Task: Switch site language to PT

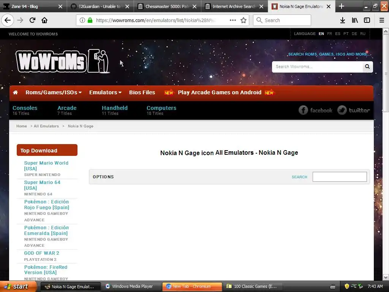Action: tap(346, 34)
